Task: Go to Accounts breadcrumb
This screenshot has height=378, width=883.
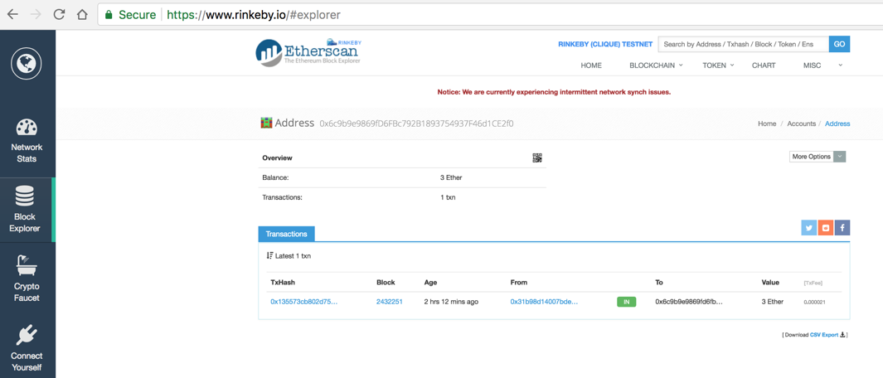Action: (802, 124)
